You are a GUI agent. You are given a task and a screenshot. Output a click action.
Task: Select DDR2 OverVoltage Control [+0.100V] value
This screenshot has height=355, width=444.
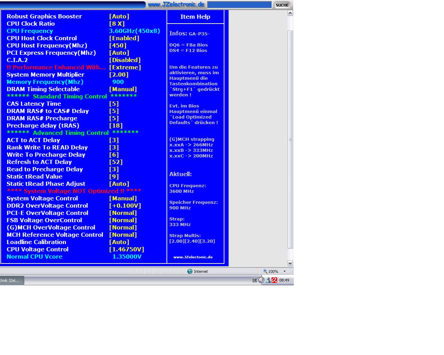[x=125, y=206]
